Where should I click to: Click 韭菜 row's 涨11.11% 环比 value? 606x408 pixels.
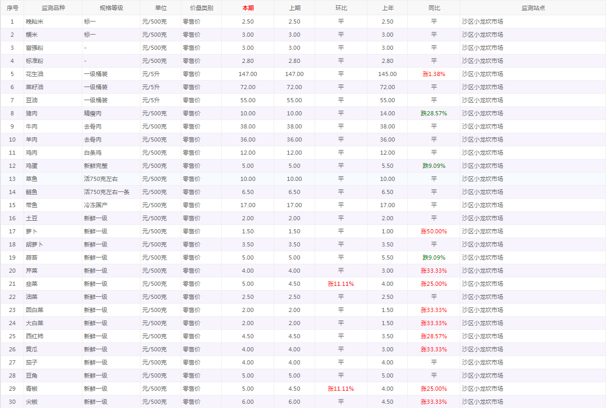tap(341, 284)
